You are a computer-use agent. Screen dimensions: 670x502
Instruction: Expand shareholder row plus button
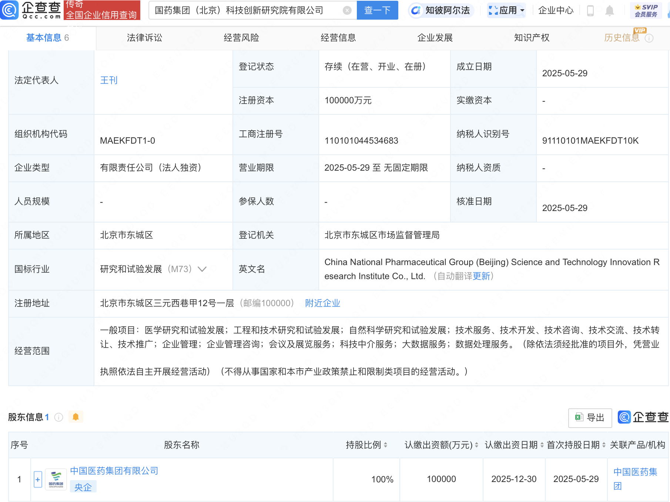pyautogui.click(x=38, y=479)
